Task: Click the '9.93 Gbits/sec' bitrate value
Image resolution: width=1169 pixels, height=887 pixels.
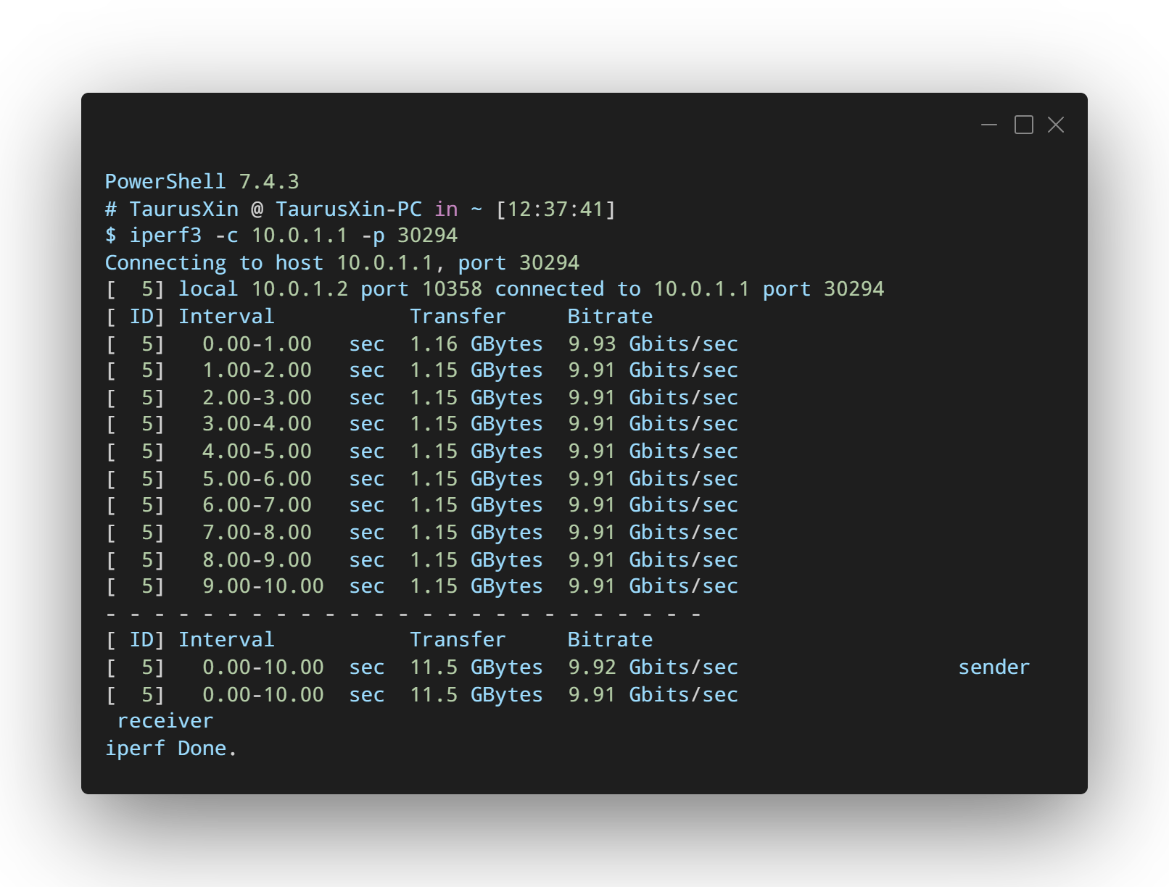Action: 653,343
